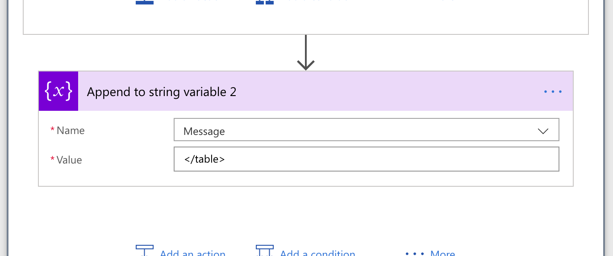Image resolution: width=613 pixels, height=256 pixels.
Task: Click the outlined Add an action icon
Action: tap(145, 250)
